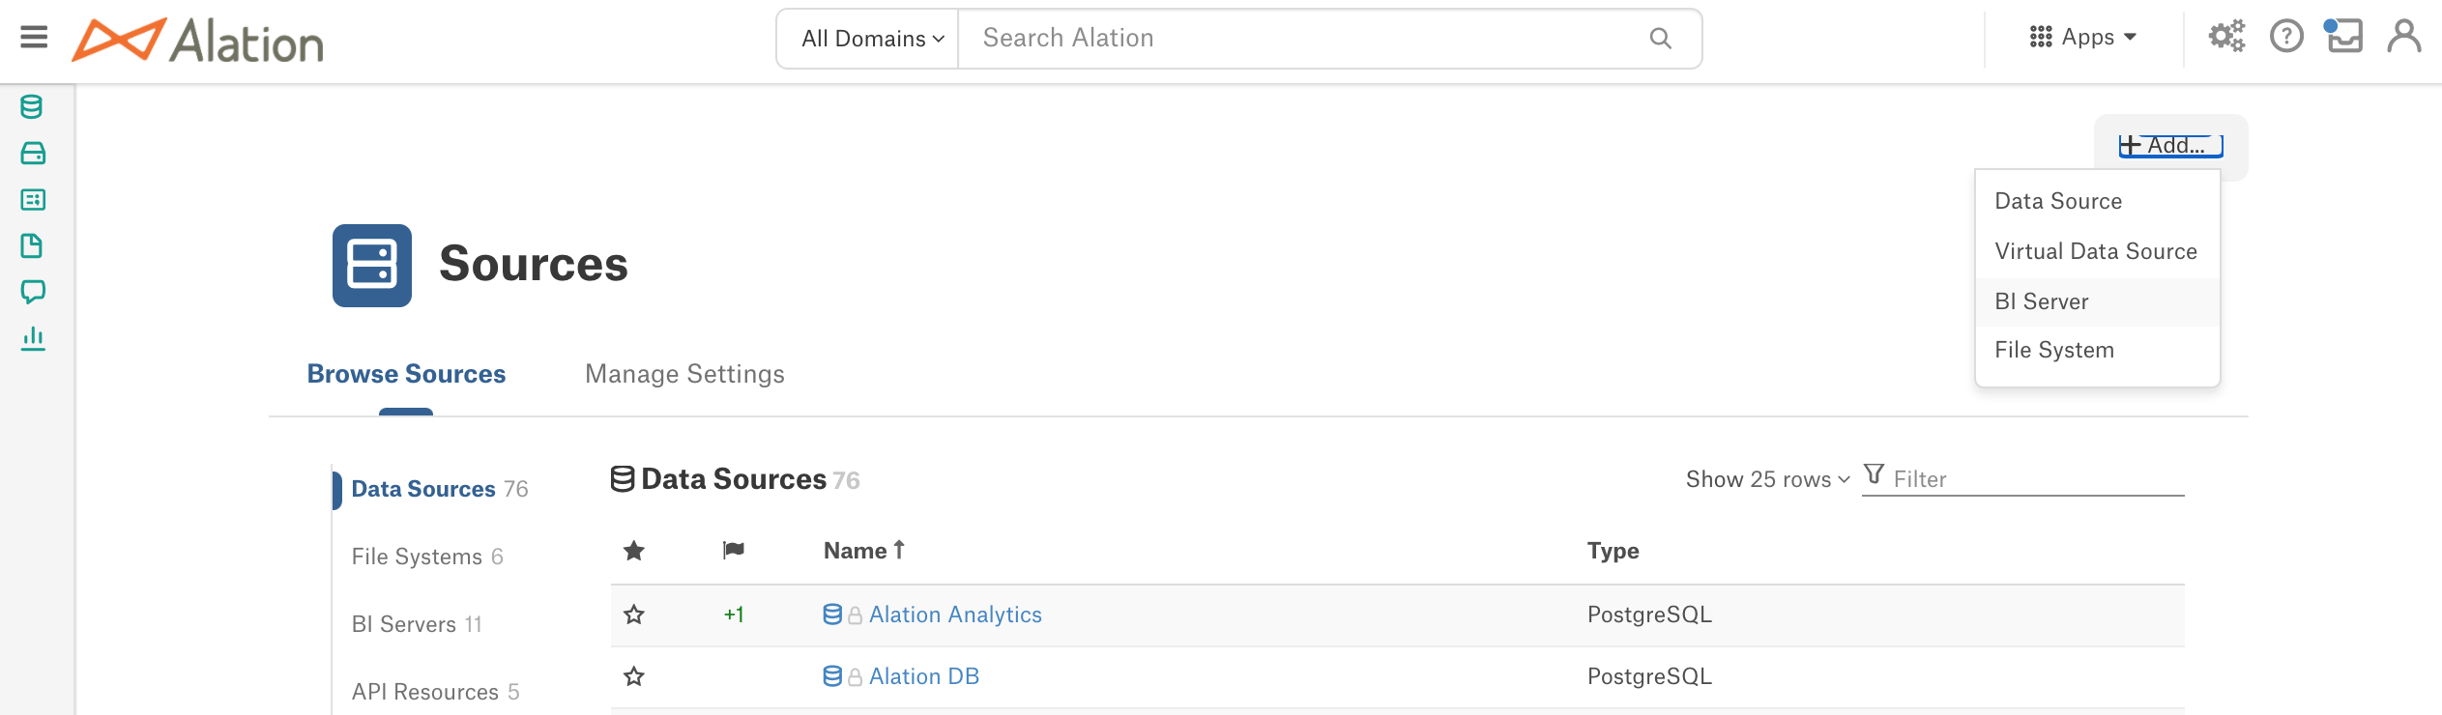Switch to the Manage Settings tab
This screenshot has width=2442, height=715.
(684, 374)
